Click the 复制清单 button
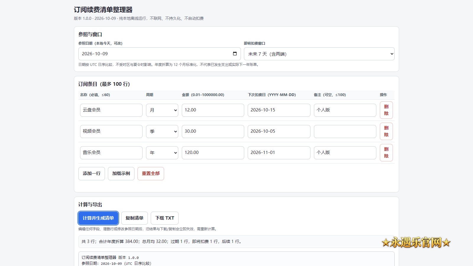 tap(135, 218)
